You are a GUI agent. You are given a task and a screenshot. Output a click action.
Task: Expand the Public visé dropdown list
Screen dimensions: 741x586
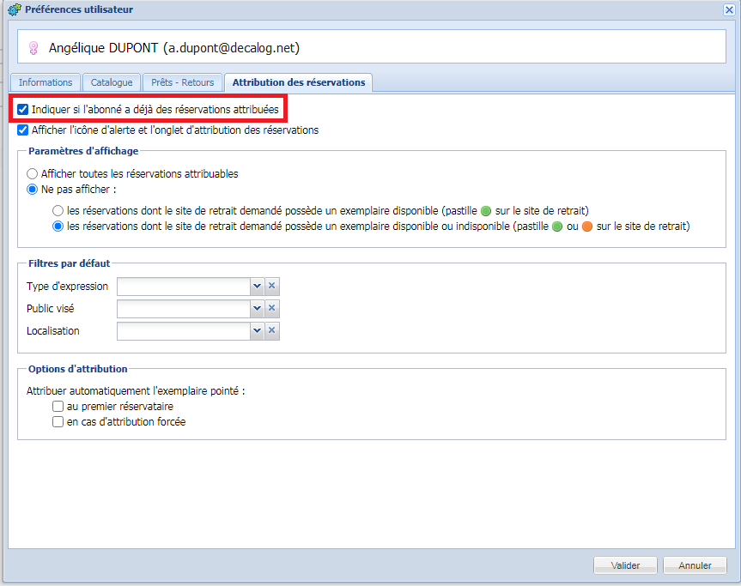click(x=257, y=308)
